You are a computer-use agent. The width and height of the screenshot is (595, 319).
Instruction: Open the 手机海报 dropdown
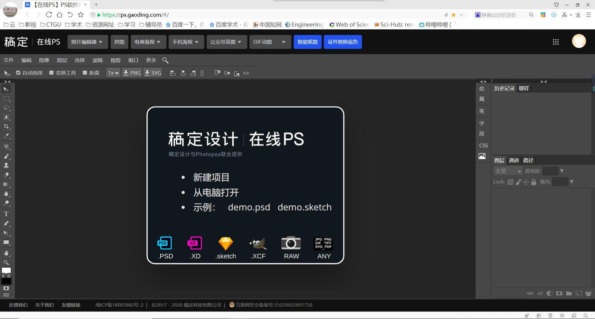186,42
